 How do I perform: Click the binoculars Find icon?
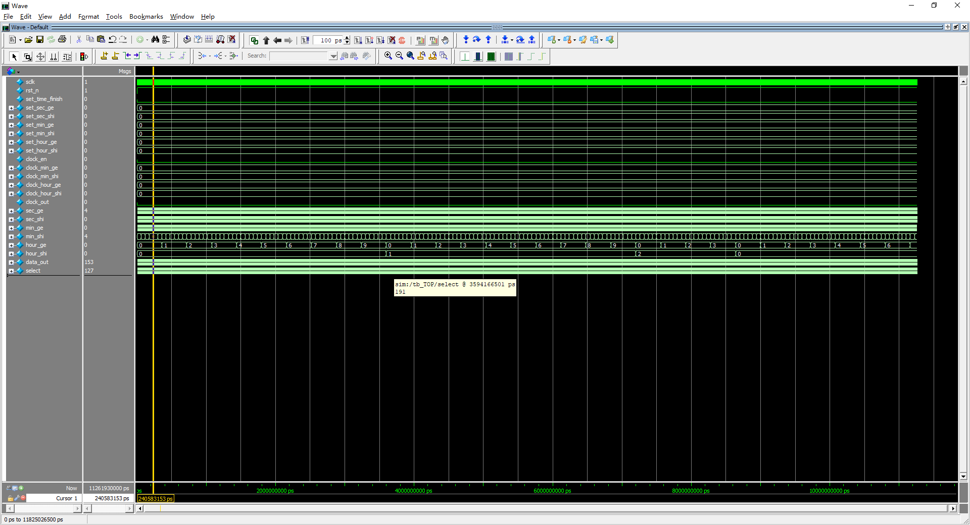155,39
